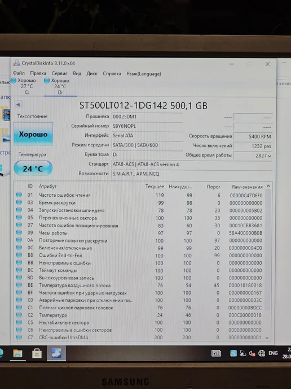Screen dimensions: 291x389
Task: Click the Порог column header
Action: [213, 187]
